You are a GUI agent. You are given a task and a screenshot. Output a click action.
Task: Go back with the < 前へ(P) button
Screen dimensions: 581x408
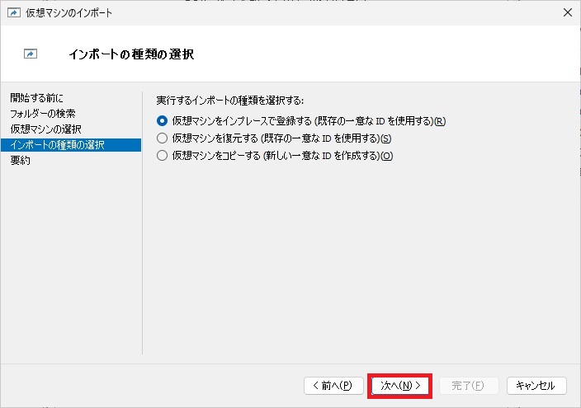tap(333, 386)
